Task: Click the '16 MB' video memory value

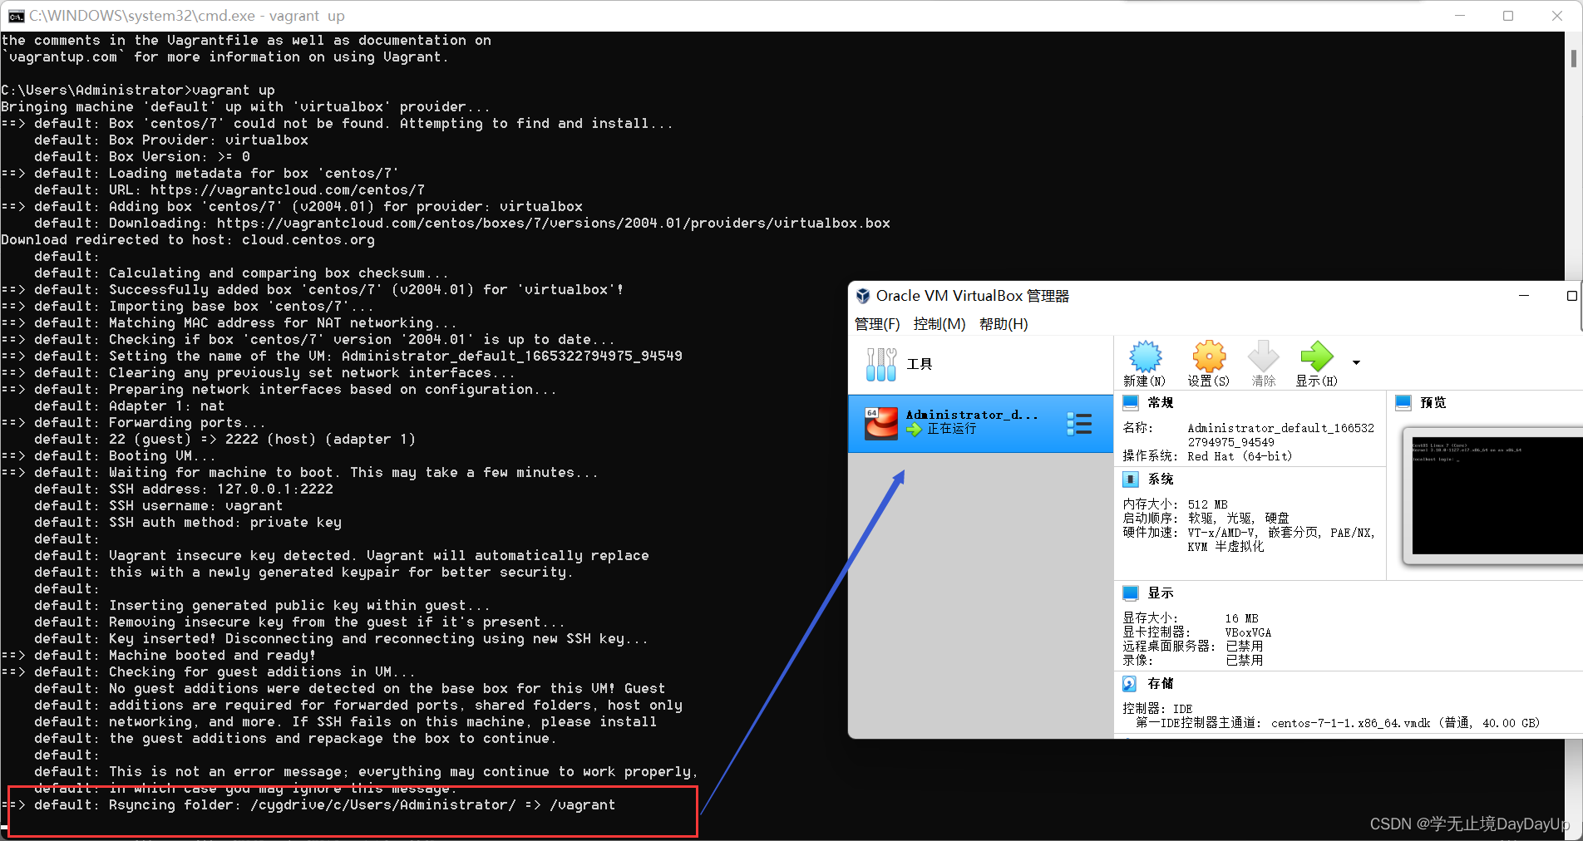Action: pos(1241,619)
